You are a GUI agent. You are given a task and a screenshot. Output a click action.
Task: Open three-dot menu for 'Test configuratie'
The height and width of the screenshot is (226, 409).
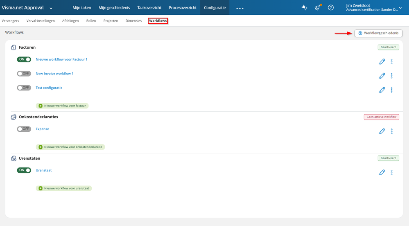tap(391, 90)
